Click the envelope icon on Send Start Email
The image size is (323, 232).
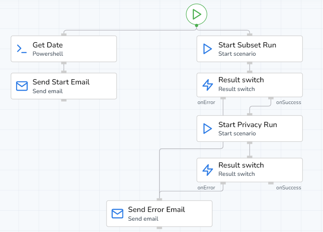click(22, 86)
